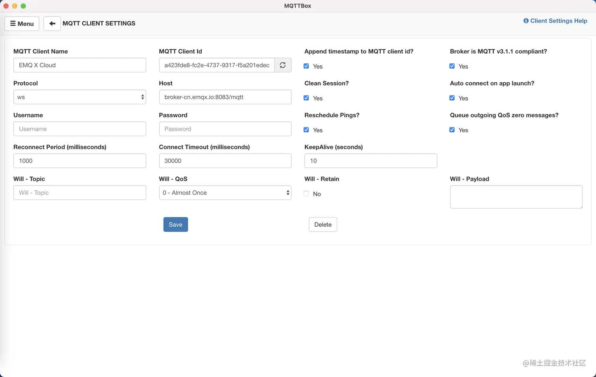Edit the MQTT Client Name field
This screenshot has height=377, width=596.
pyautogui.click(x=80, y=65)
